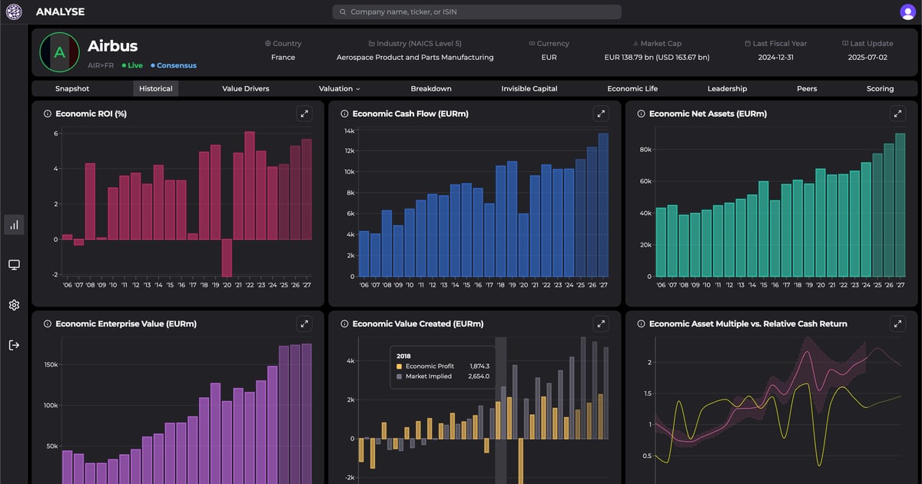Toggle the Live data indicator
Viewport: 922px width, 484px height.
pos(132,66)
